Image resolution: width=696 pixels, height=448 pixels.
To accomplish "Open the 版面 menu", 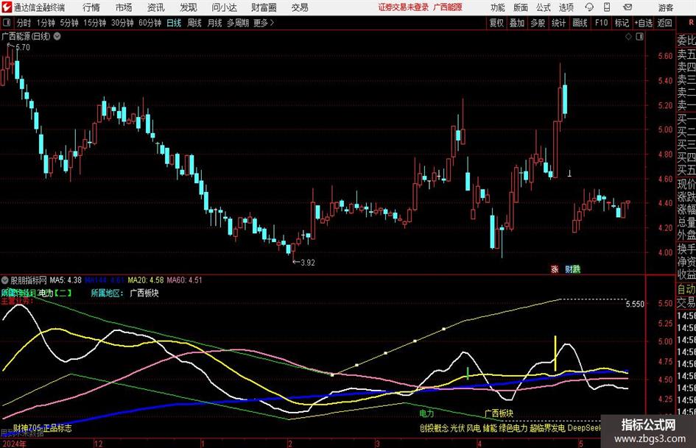I will [x=520, y=7].
